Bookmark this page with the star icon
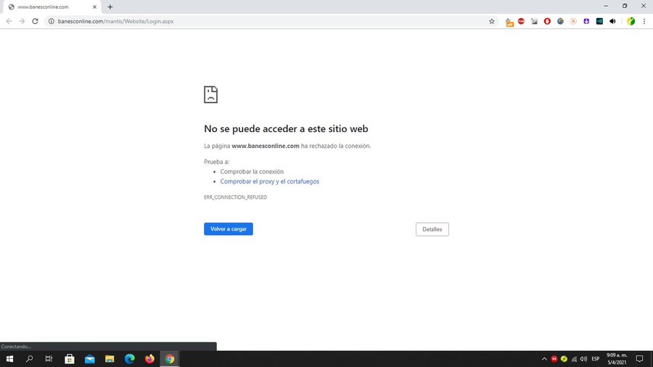The image size is (653, 367). coord(491,21)
